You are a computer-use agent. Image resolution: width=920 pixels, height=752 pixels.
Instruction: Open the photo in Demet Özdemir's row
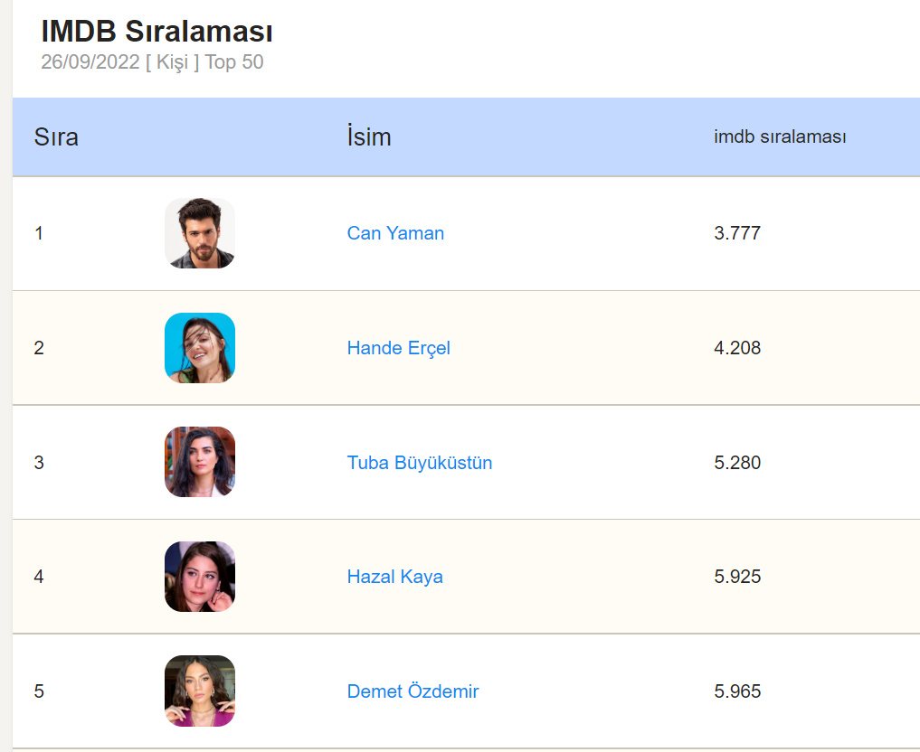pos(200,691)
